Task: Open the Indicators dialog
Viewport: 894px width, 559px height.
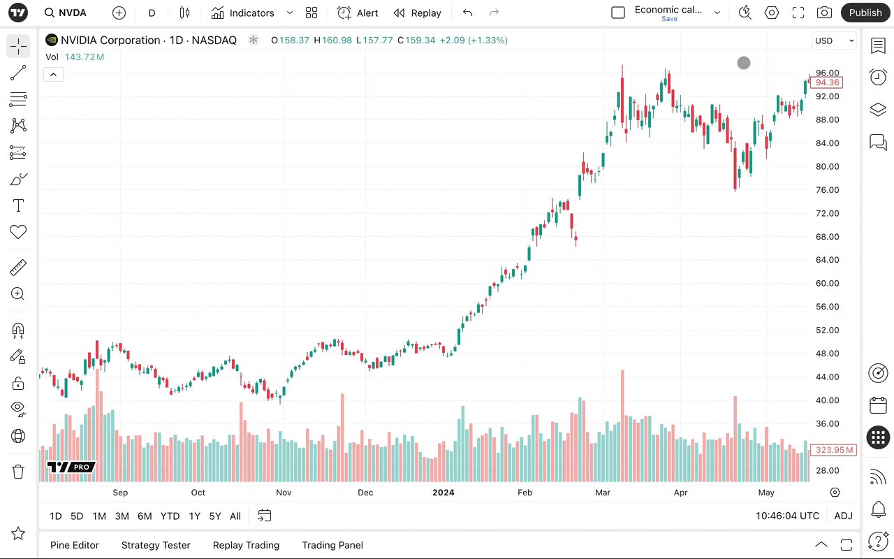Action: (243, 13)
